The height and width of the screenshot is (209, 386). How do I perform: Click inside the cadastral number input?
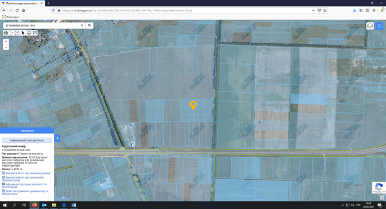[42, 26]
